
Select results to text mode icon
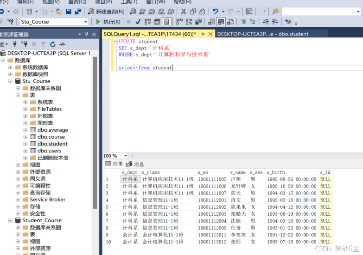pos(211,22)
